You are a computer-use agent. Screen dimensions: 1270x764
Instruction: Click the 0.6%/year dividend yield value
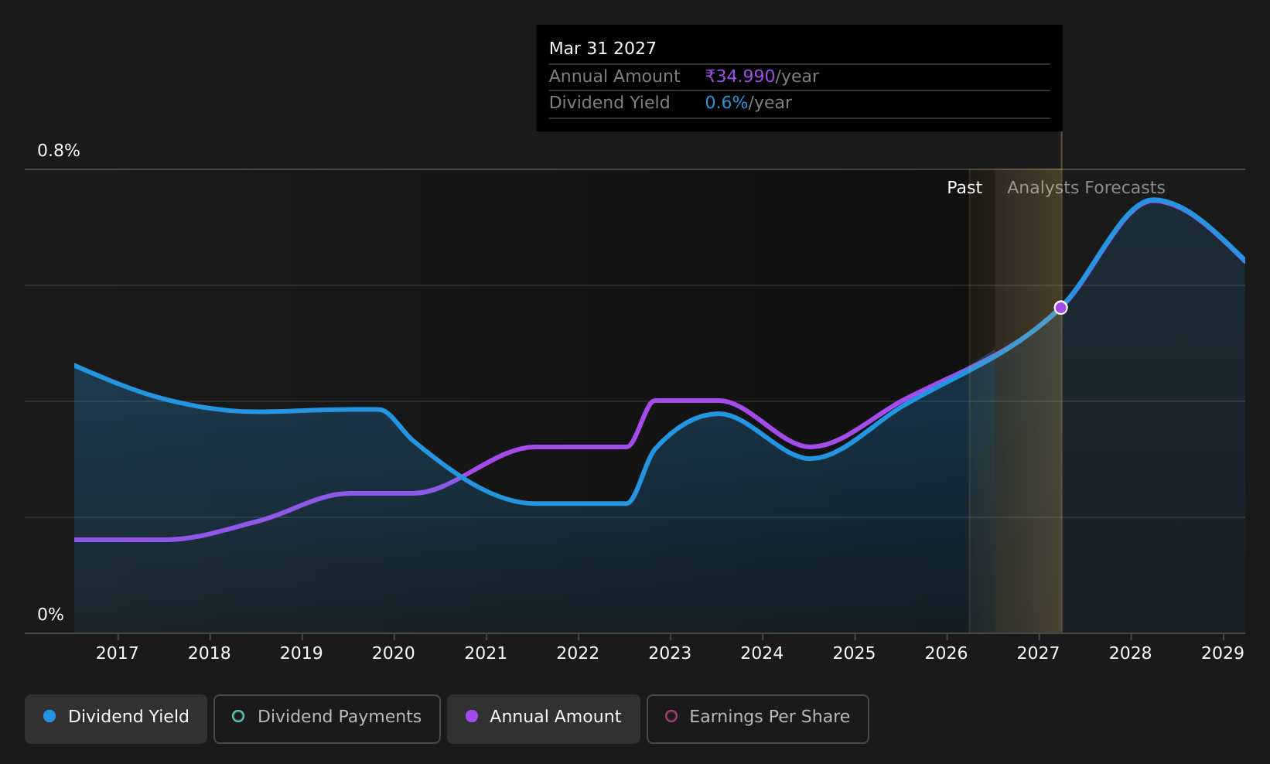tap(748, 103)
